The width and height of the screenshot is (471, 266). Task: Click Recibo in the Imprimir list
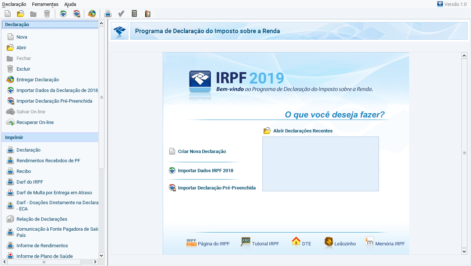coord(24,171)
